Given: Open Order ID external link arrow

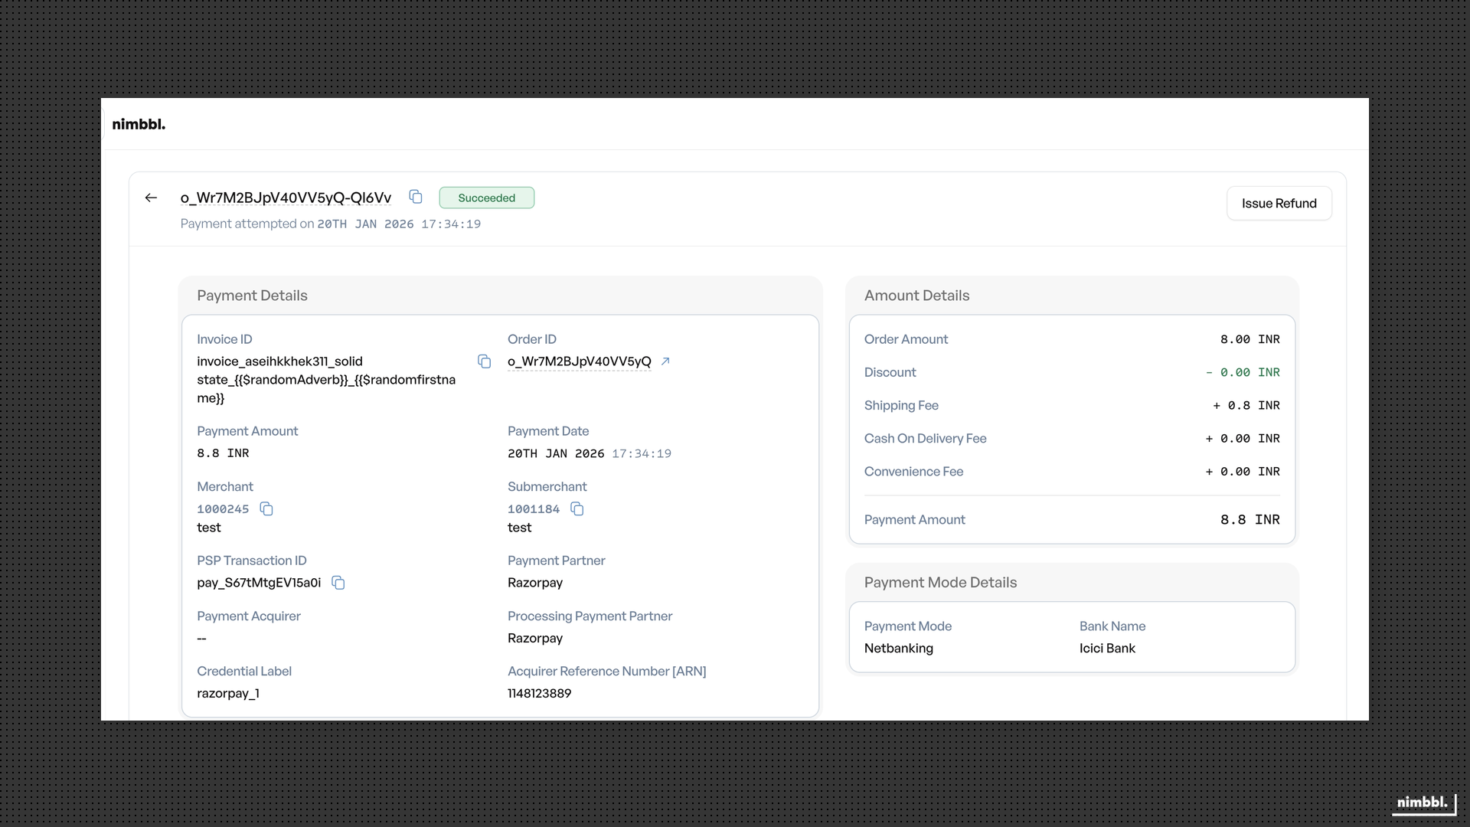Looking at the screenshot, I should 665,361.
